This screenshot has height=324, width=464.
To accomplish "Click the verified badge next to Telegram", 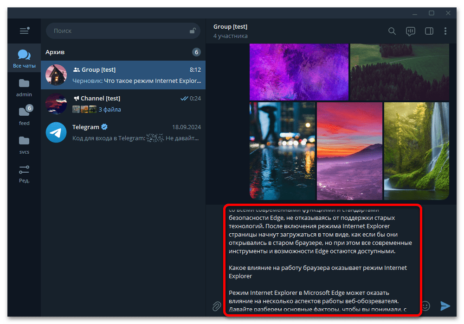I will pyautogui.click(x=104, y=127).
